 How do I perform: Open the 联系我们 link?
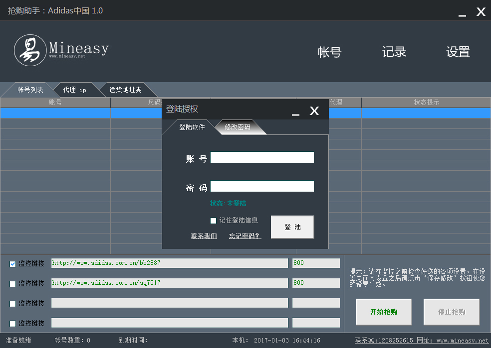pyautogui.click(x=204, y=236)
